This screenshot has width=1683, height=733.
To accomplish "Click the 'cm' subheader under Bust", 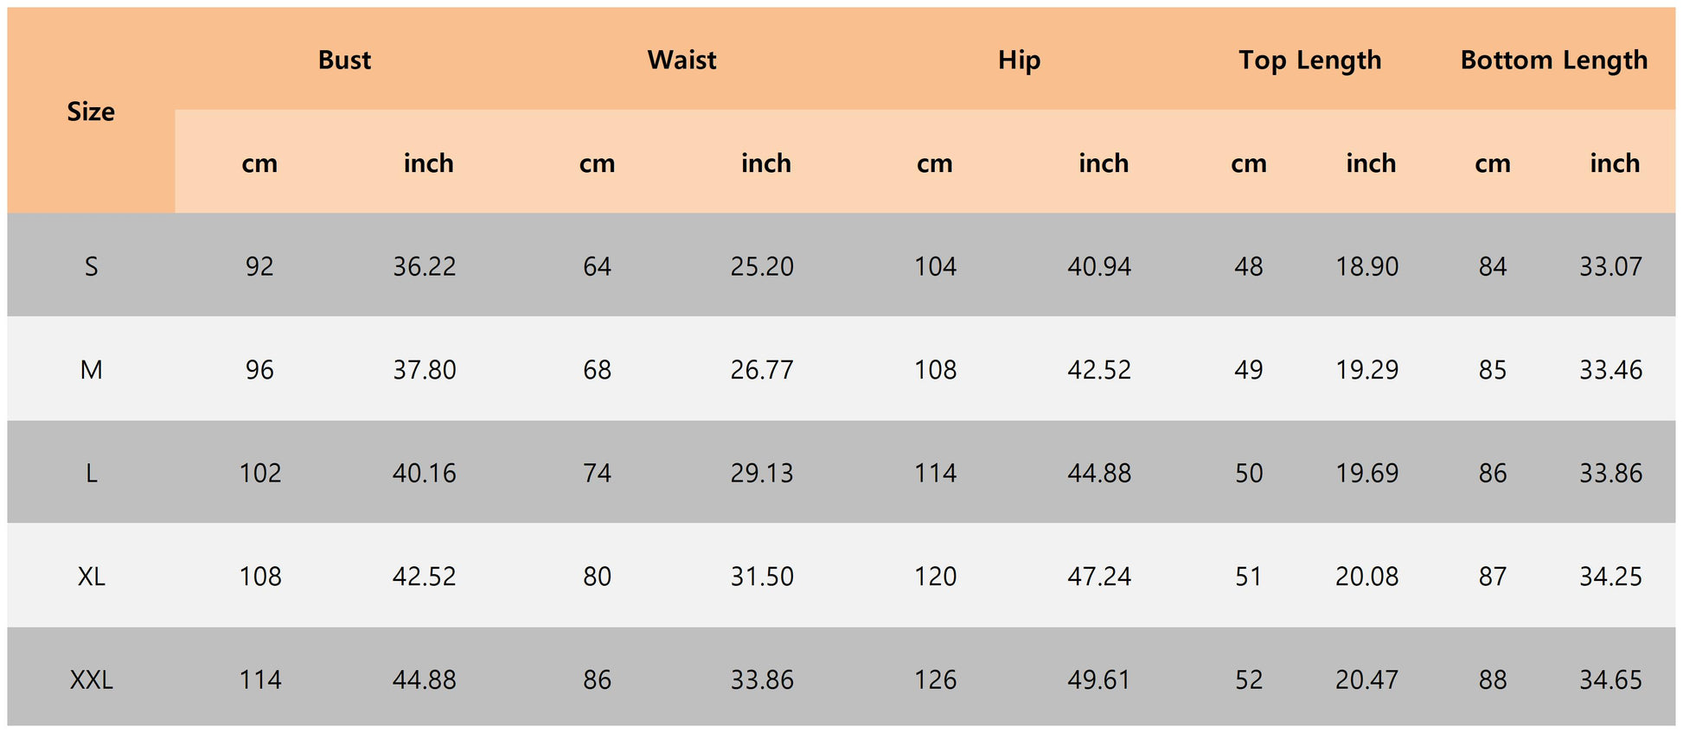I will click(x=259, y=163).
